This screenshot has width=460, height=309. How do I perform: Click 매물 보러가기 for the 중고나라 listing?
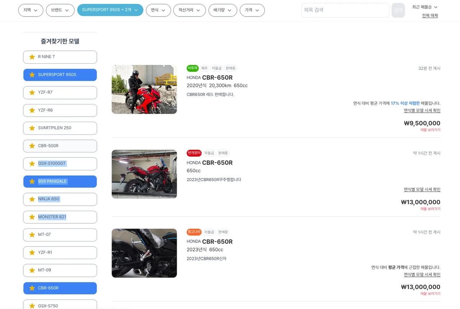430,294
